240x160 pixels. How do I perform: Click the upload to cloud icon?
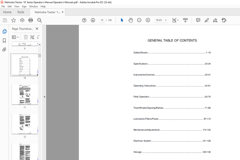pos(22,20)
